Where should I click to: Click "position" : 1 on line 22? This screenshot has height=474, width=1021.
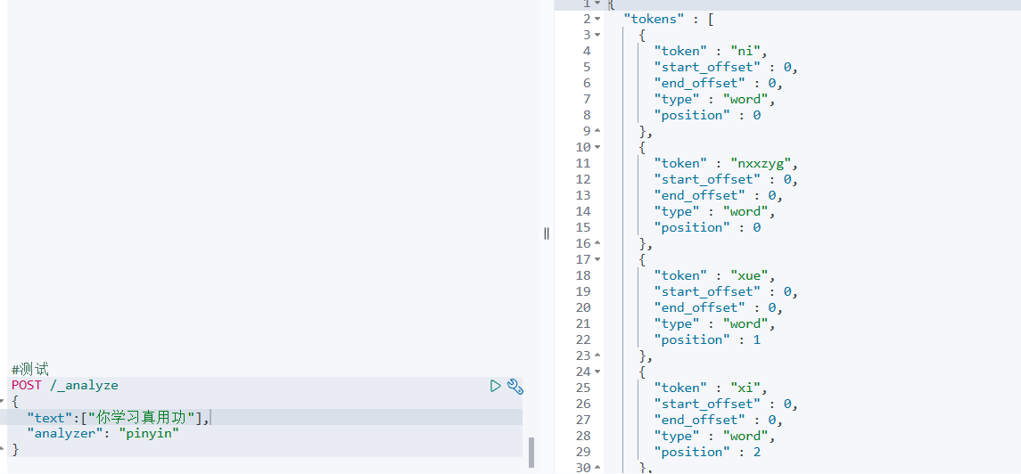pos(707,340)
